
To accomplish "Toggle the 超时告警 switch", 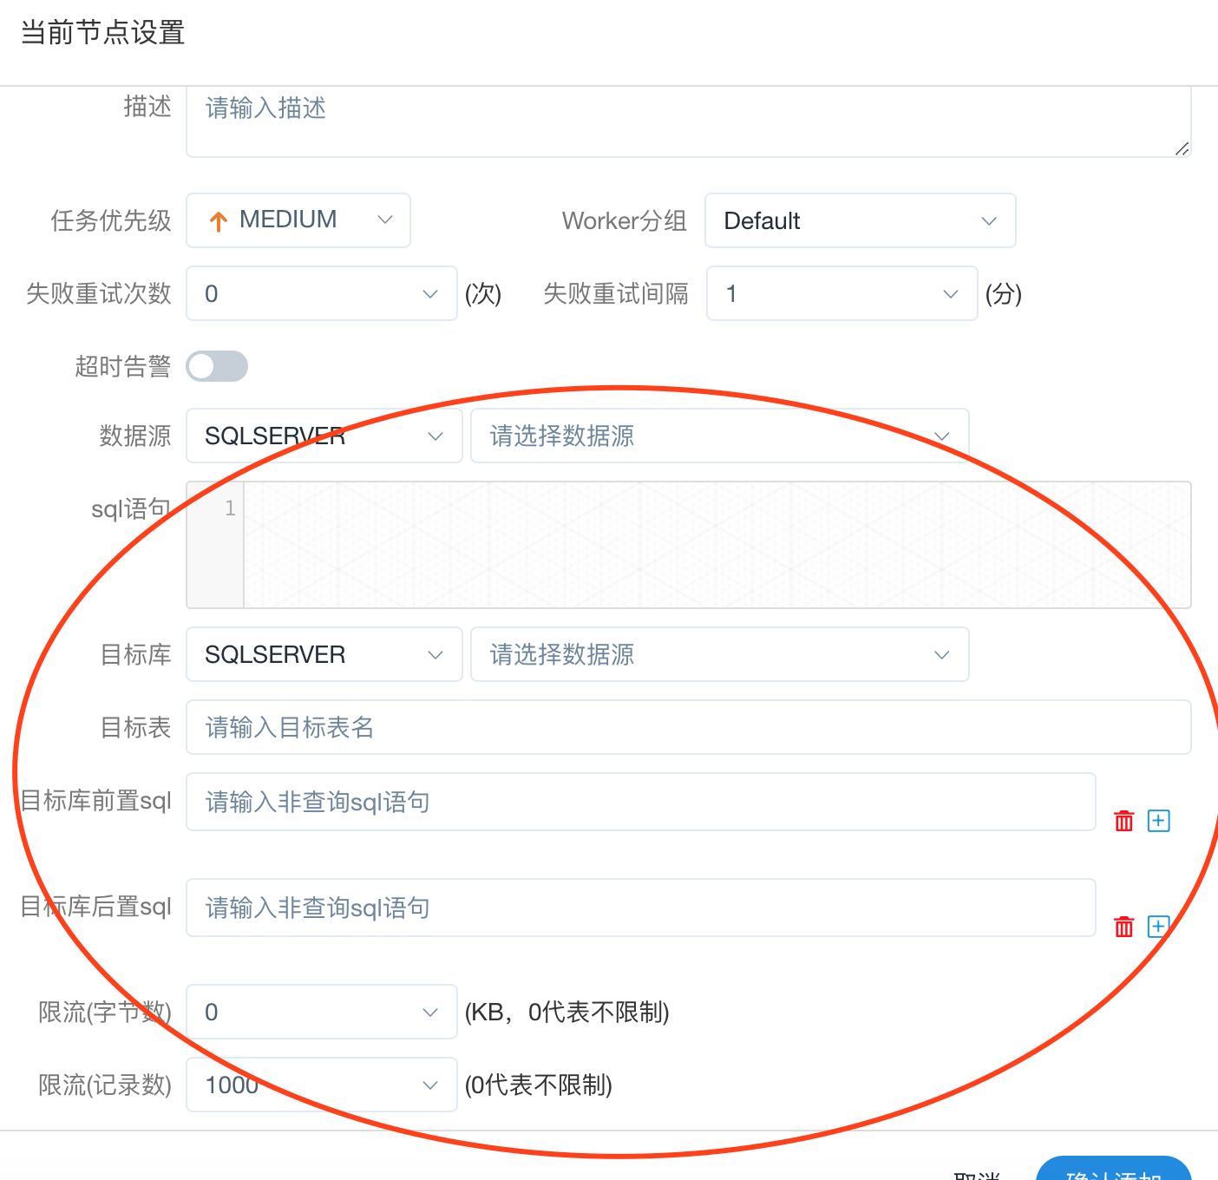I will click(217, 366).
